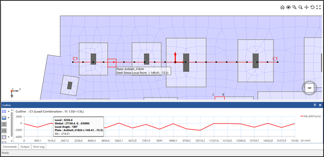Click the Cutline toolbar scroll-down arrow

point(12,141)
